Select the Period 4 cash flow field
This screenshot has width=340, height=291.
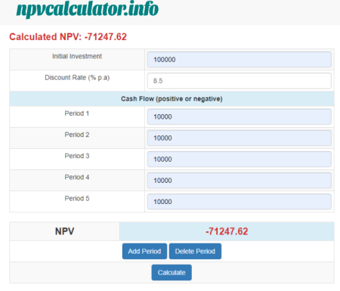click(240, 181)
